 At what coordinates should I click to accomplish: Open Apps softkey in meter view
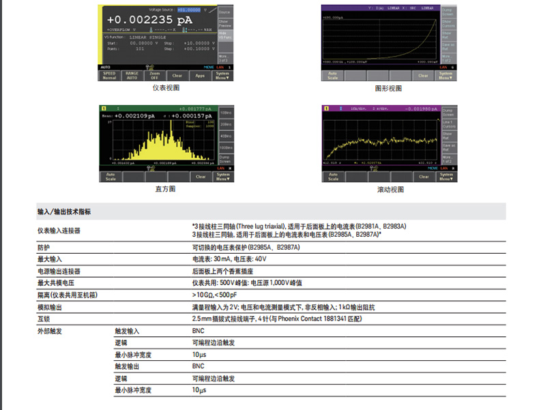point(200,76)
